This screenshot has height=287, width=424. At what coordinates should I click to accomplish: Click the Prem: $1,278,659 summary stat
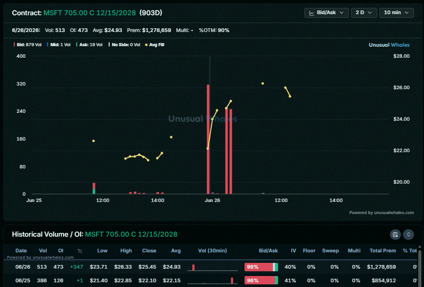click(x=149, y=30)
